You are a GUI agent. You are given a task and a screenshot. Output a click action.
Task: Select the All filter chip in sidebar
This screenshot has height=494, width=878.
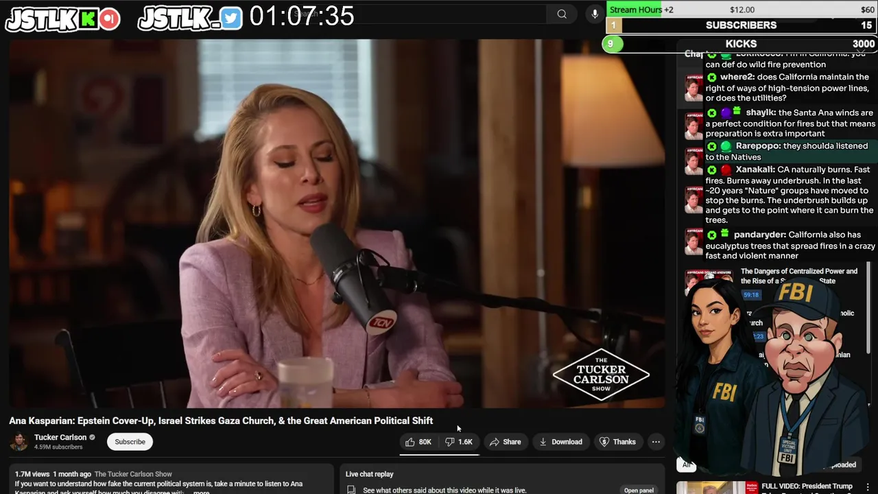(x=687, y=464)
